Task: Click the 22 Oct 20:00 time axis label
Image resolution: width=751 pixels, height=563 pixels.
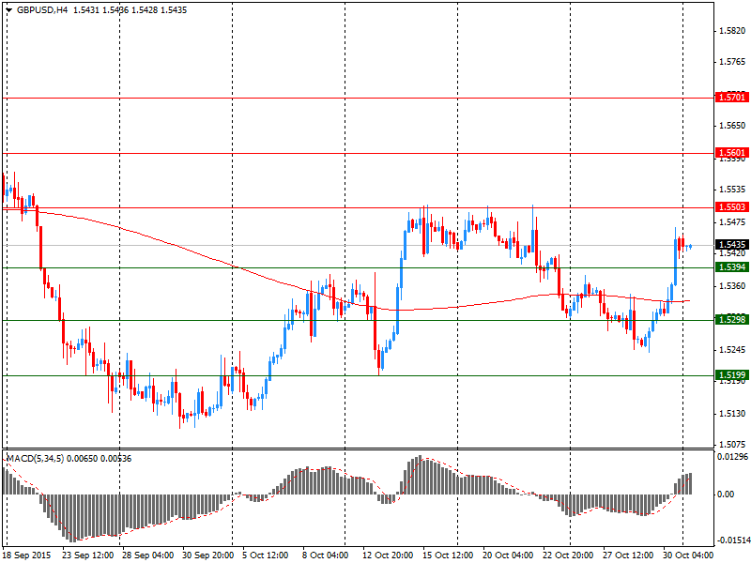Action: click(x=568, y=555)
